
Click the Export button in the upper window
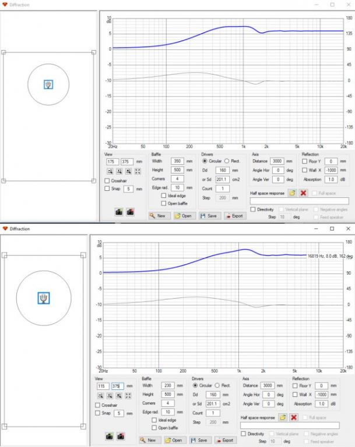pyautogui.click(x=235, y=216)
